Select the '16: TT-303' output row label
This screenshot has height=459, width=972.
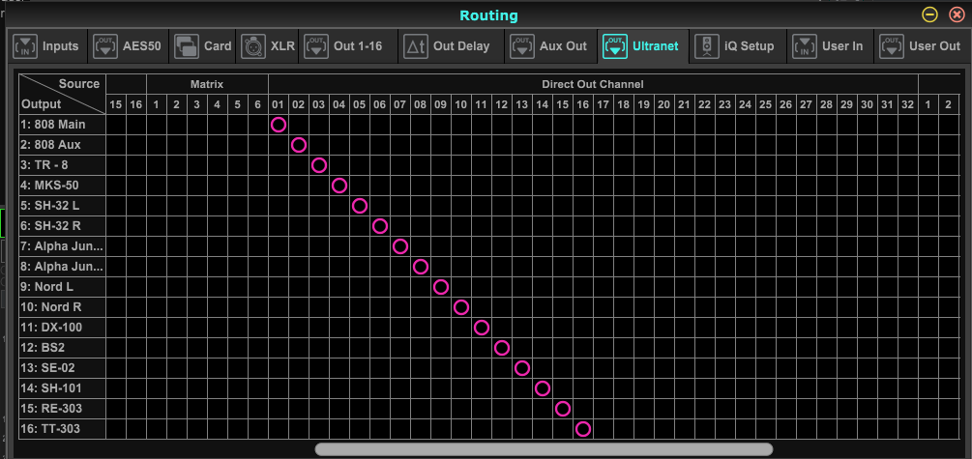(62, 429)
